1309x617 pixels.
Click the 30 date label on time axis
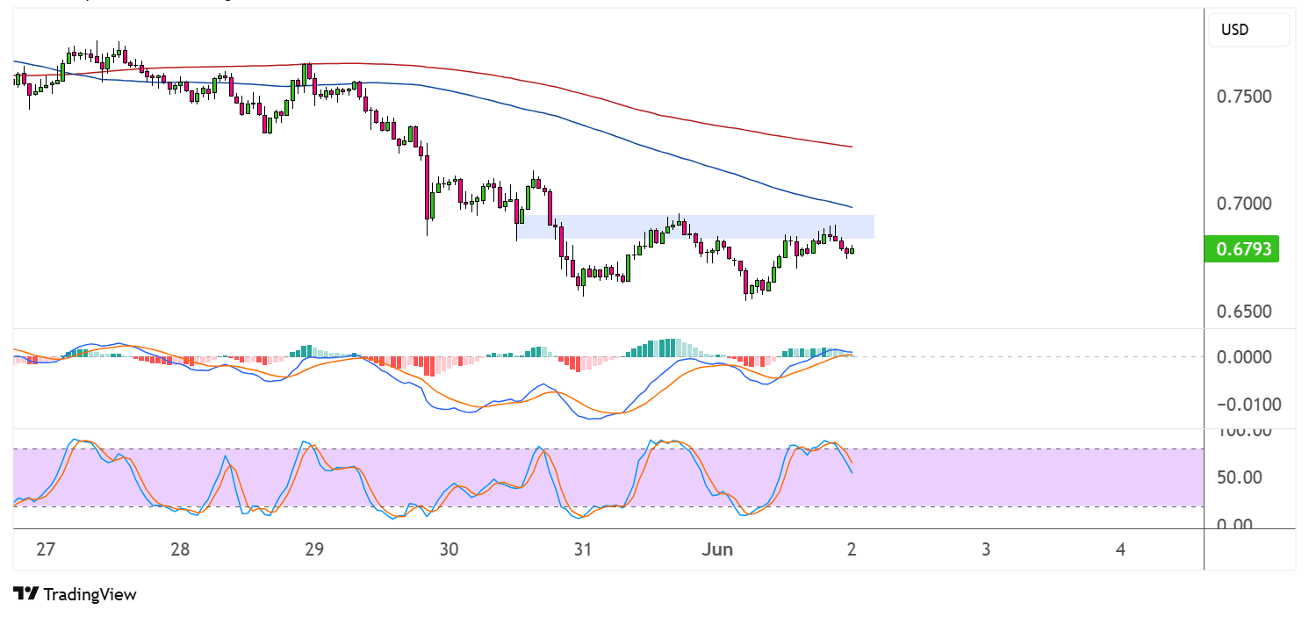click(x=449, y=550)
